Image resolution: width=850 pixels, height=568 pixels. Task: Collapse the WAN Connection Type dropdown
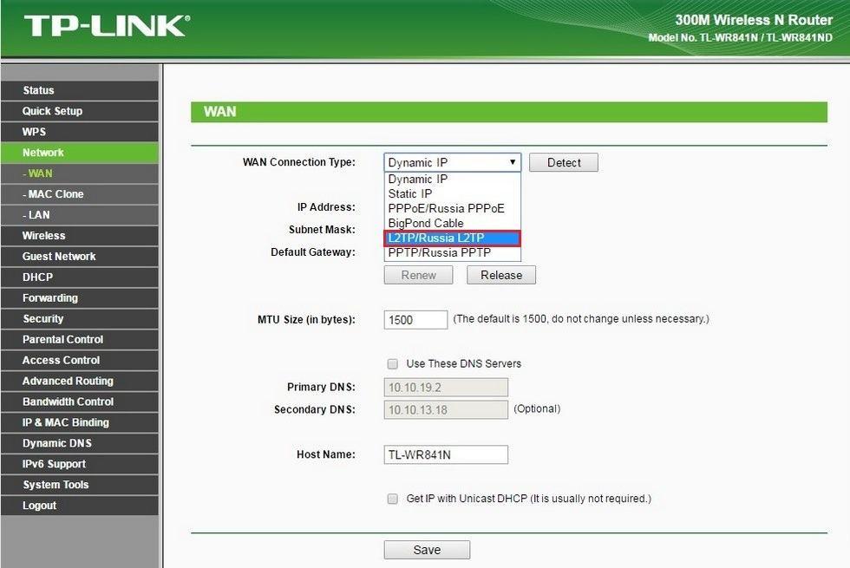click(452, 163)
